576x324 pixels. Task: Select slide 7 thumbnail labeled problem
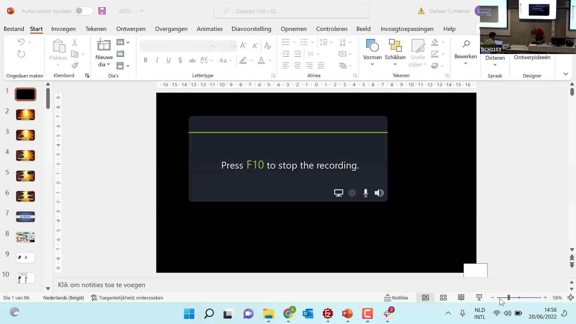25,217
